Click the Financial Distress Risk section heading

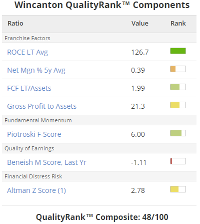click(33, 176)
